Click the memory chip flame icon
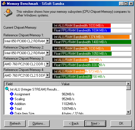The height and width of the screenshot is (130, 135). tap(8, 13)
